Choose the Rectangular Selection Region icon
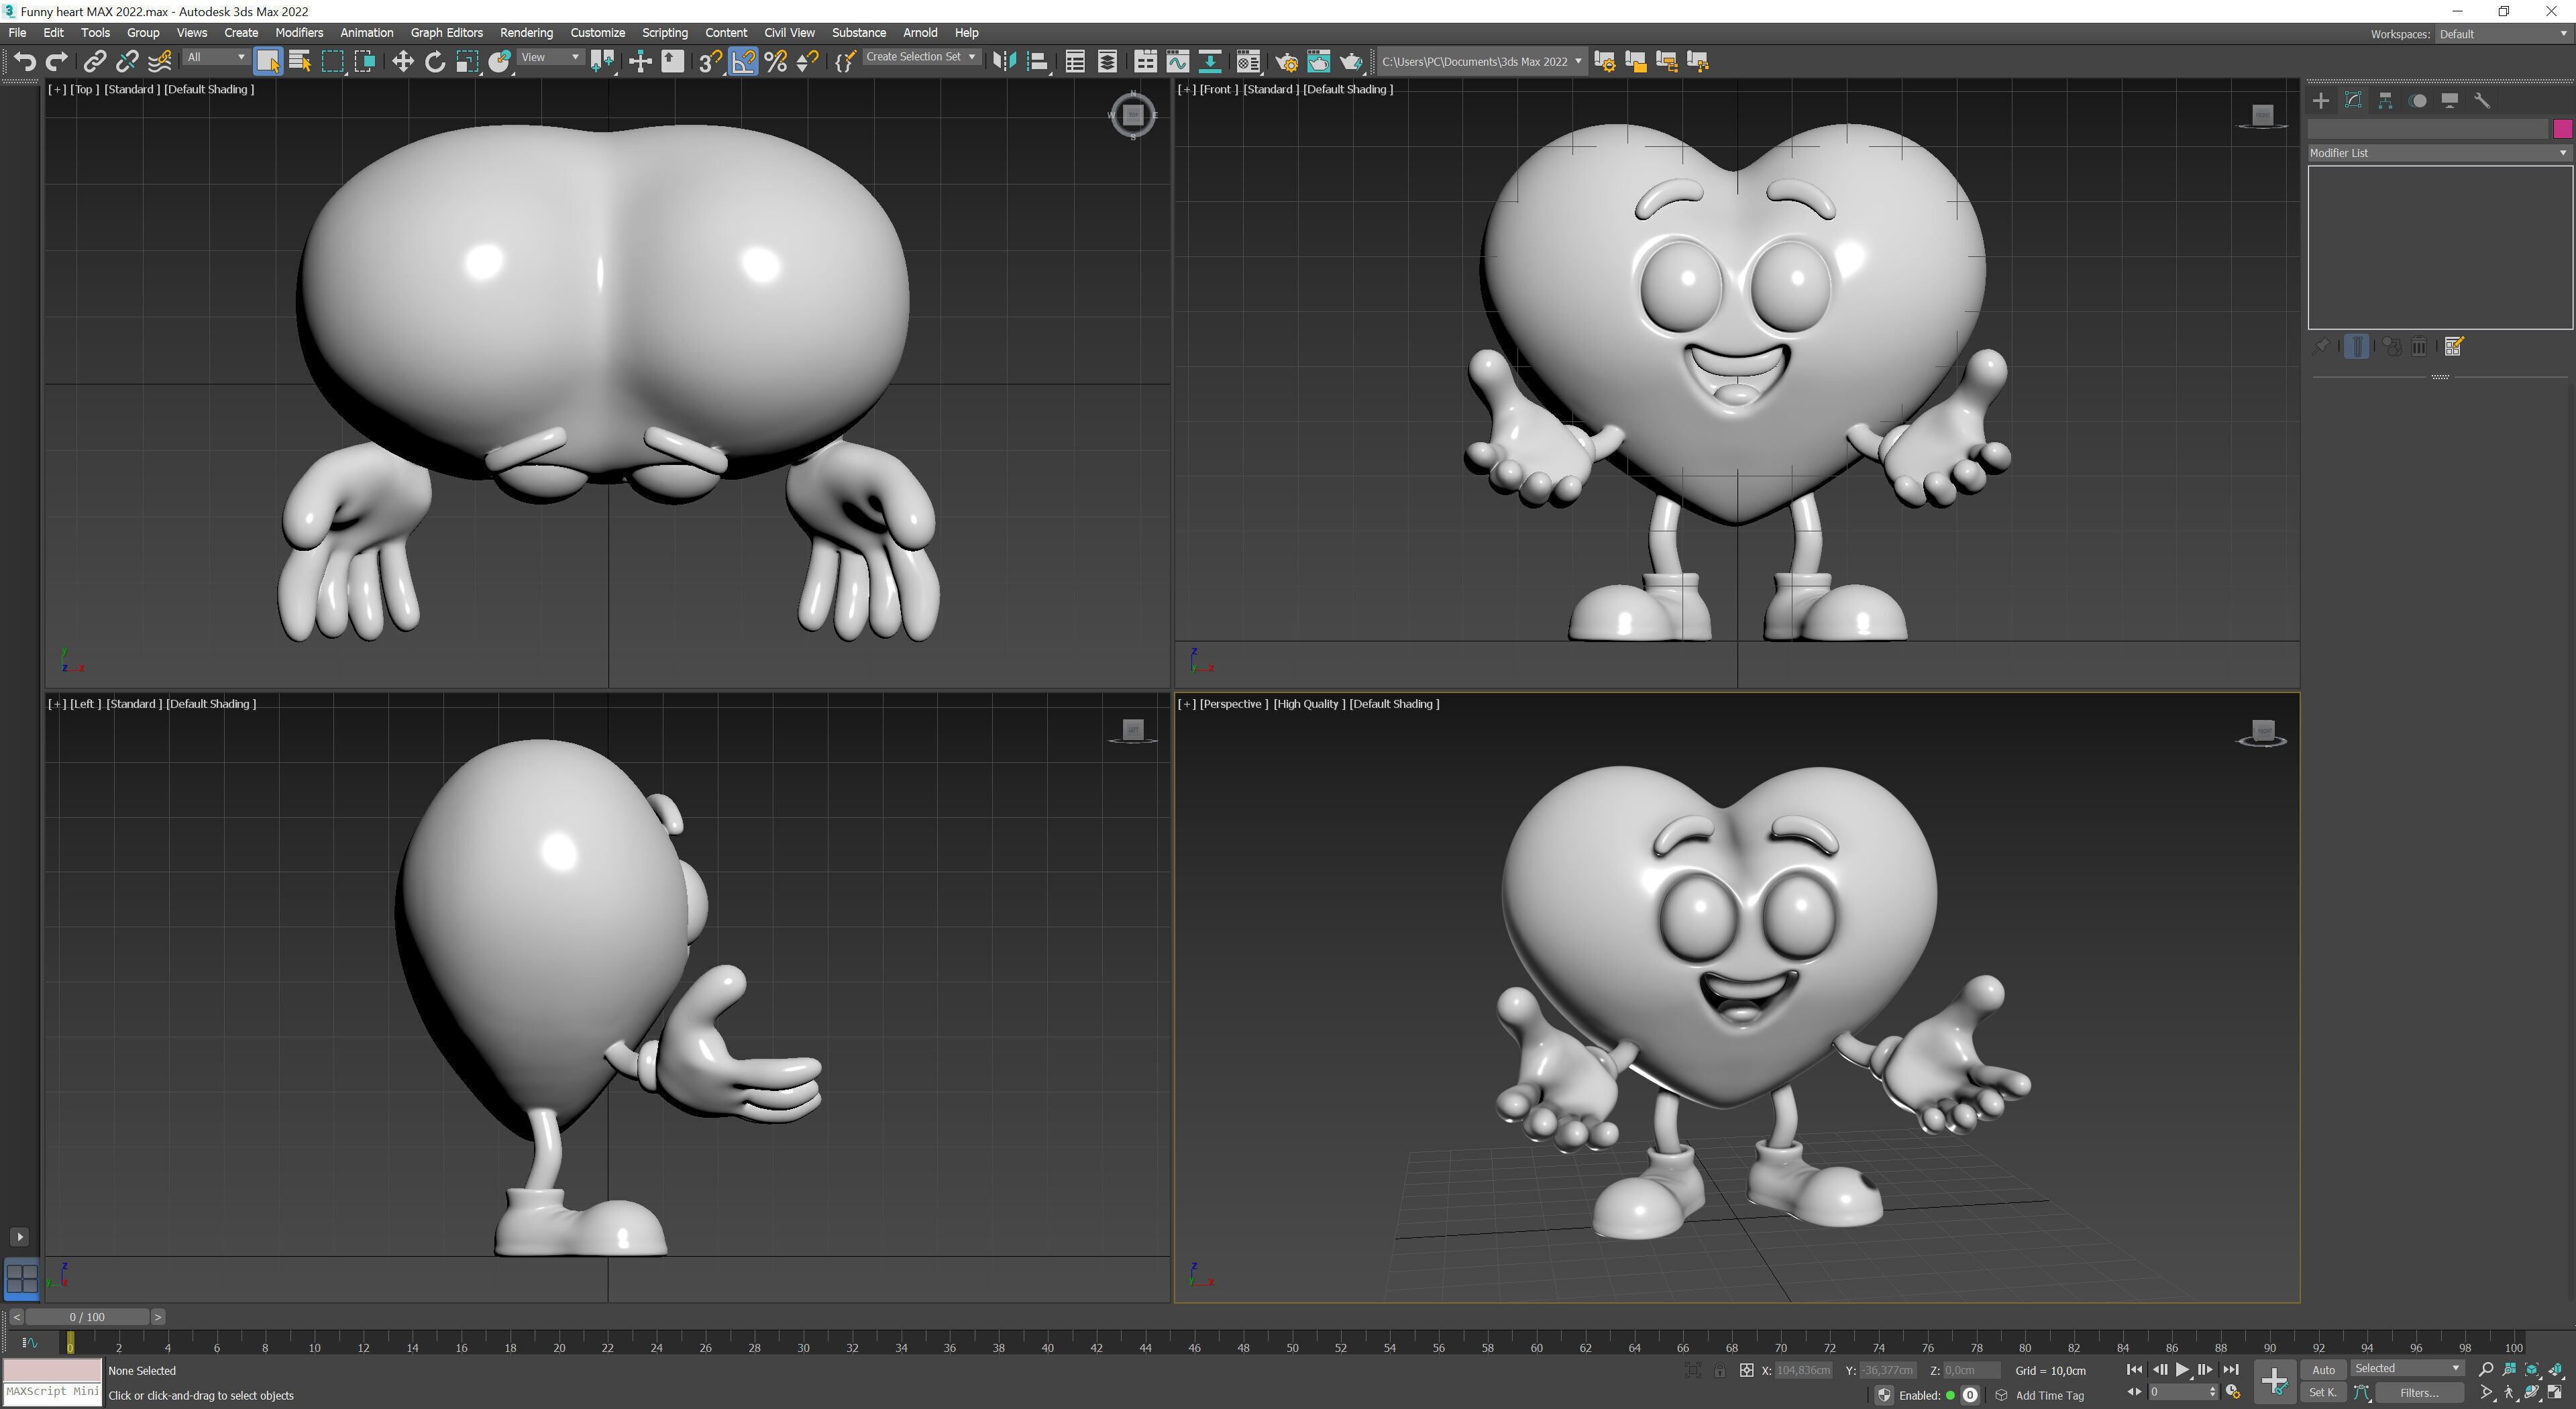 (x=332, y=62)
